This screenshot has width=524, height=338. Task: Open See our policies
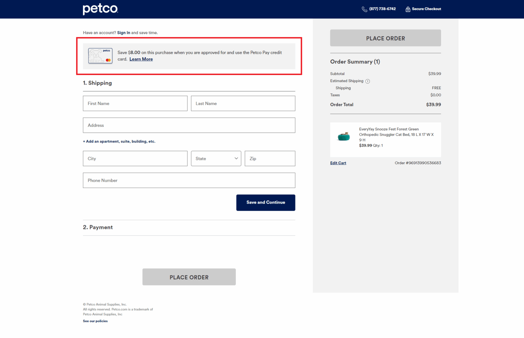tap(95, 321)
